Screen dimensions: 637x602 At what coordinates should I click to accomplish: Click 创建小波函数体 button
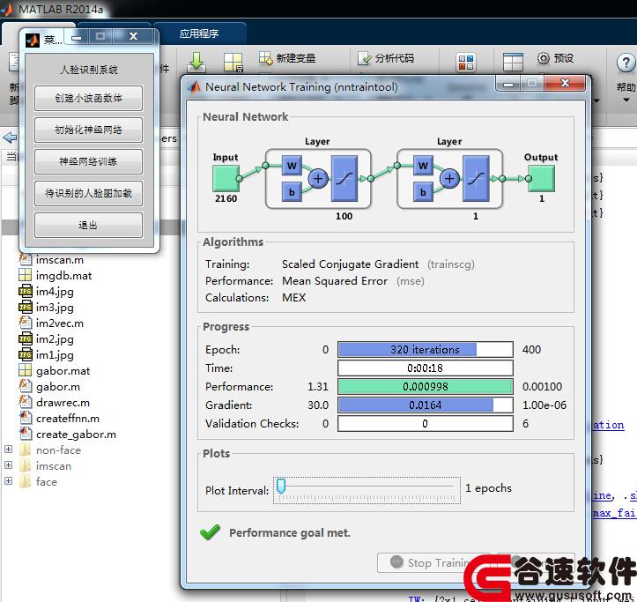[x=89, y=98]
